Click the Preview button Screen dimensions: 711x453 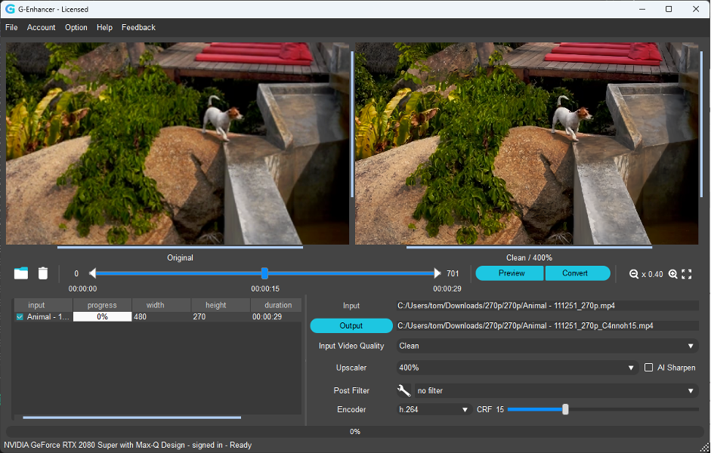(511, 273)
